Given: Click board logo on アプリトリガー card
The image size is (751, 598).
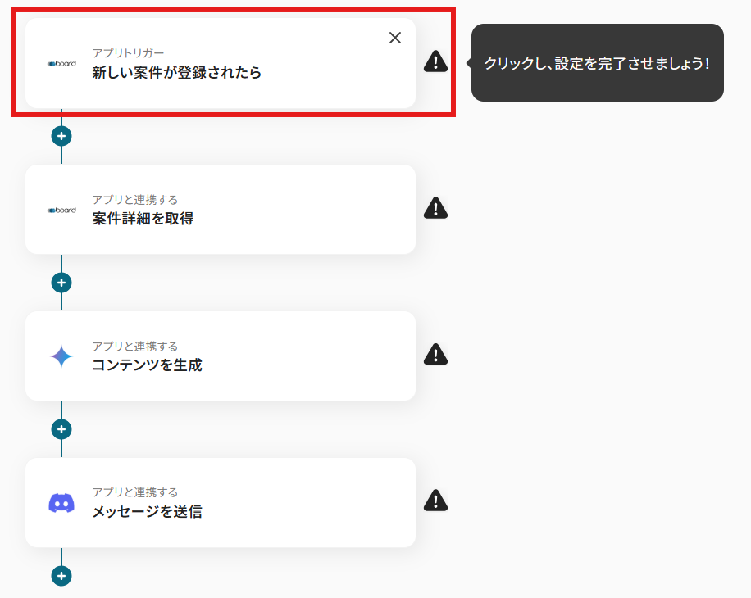Looking at the screenshot, I should click(x=61, y=64).
